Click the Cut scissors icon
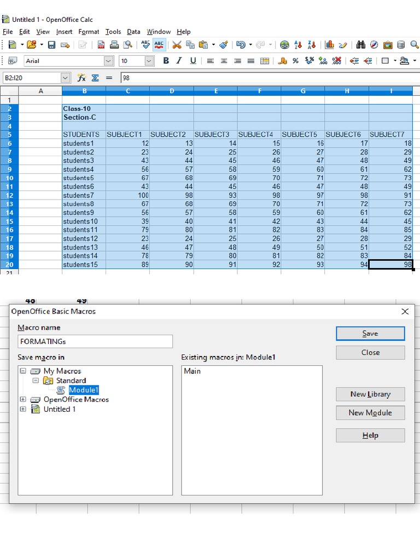Screen dimensions: 420x560 click(177, 45)
